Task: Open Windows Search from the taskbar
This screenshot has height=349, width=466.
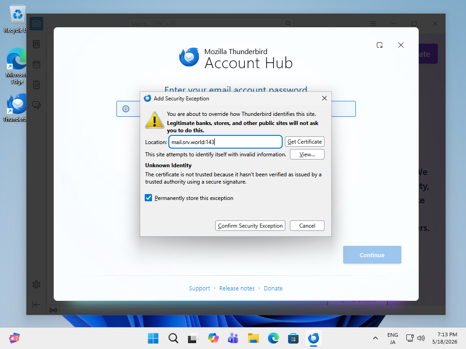Action: click(x=173, y=338)
